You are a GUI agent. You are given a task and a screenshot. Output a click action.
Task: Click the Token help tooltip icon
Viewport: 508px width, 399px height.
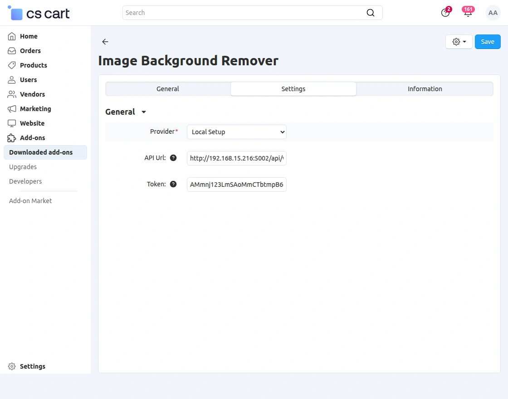coord(173,184)
